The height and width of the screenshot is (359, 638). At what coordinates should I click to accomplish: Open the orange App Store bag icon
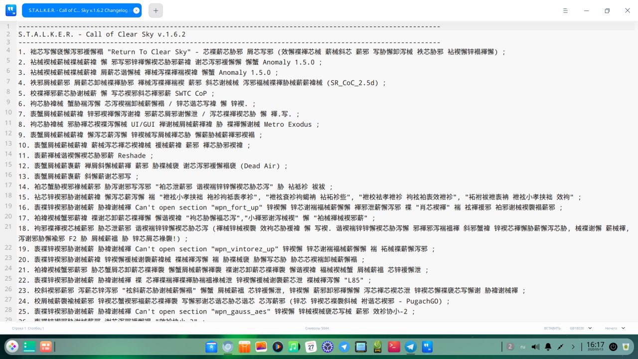244,347
